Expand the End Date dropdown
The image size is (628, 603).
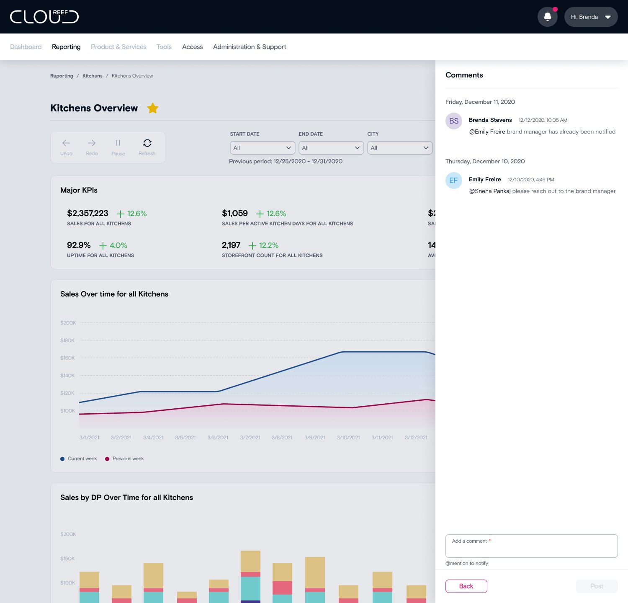pyautogui.click(x=331, y=148)
